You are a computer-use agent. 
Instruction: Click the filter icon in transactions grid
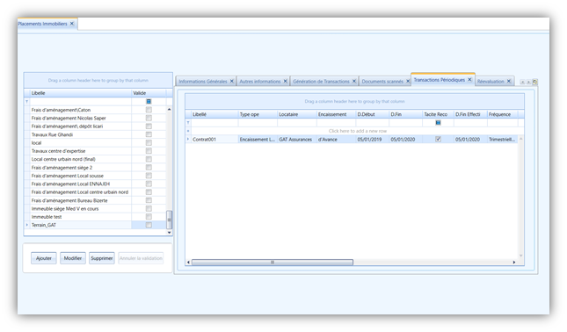pos(188,122)
